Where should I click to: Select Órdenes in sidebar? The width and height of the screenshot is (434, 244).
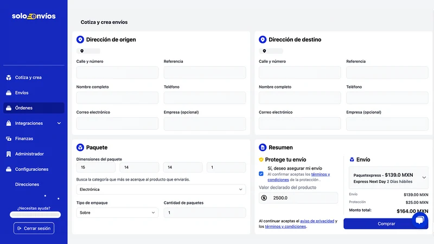tap(34, 108)
